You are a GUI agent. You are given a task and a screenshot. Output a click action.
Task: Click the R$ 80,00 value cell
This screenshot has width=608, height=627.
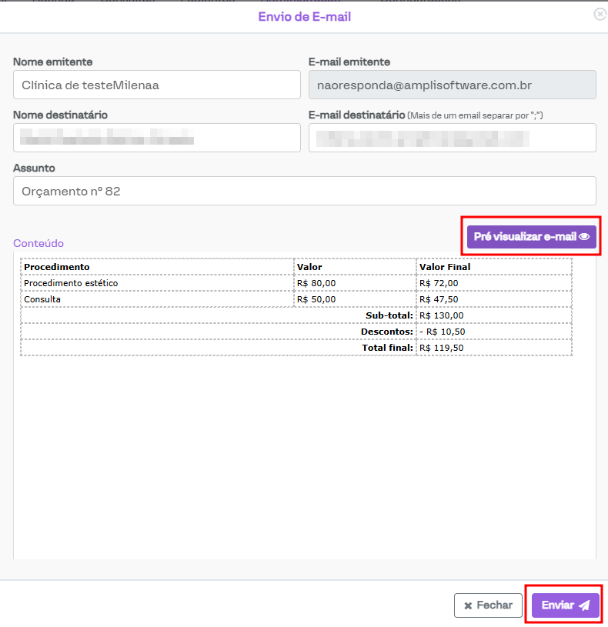355,283
